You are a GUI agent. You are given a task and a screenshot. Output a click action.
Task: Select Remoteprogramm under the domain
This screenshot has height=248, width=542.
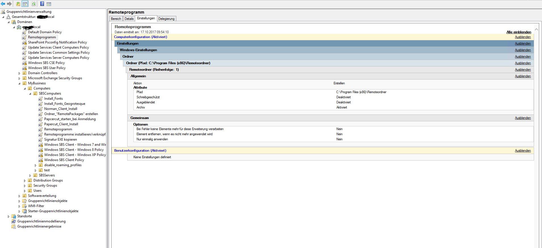point(42,37)
